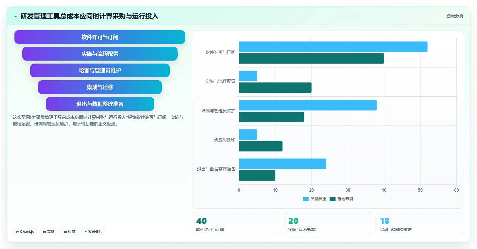Click the description paragraph starting 这张图围绕

coord(98,121)
